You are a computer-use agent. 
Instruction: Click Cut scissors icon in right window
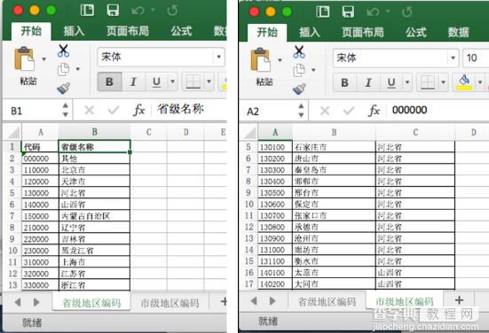tap(299, 51)
